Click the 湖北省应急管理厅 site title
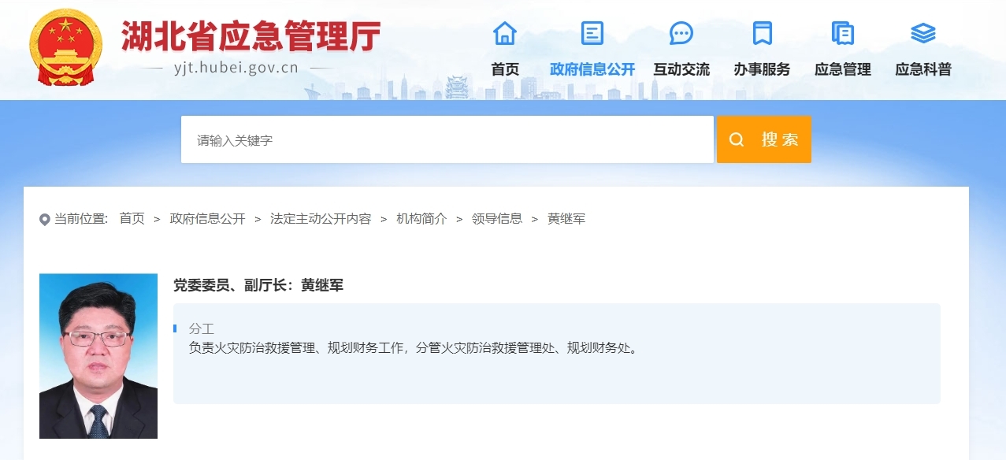Viewport: 1006px width, 460px height. click(x=251, y=35)
